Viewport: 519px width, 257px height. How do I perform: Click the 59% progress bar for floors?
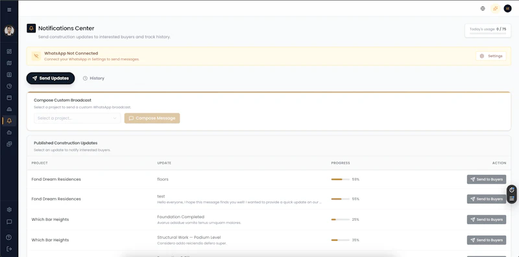tap(340, 179)
